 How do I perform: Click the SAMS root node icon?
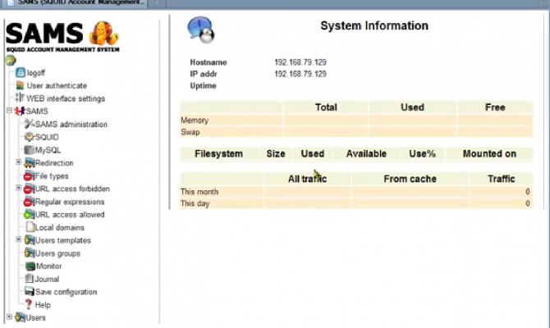[20, 111]
